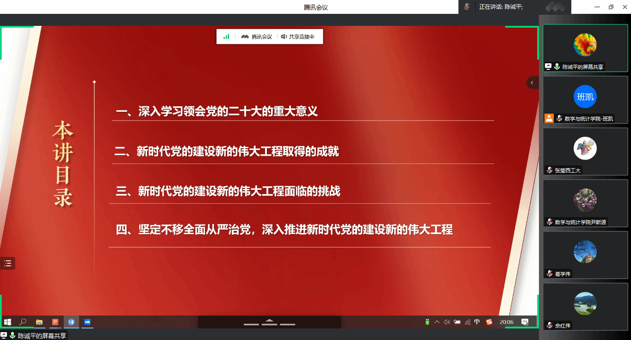Viewport: 631px width, 340px height.
Task: Click the muted mic icon beside 数学与统计学院尹斯源
Action: [x=550, y=222]
